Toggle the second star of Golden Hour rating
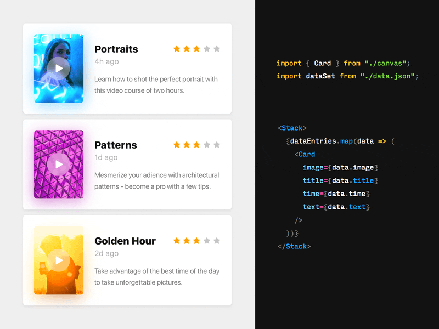The height and width of the screenshot is (329, 439). [187, 240]
